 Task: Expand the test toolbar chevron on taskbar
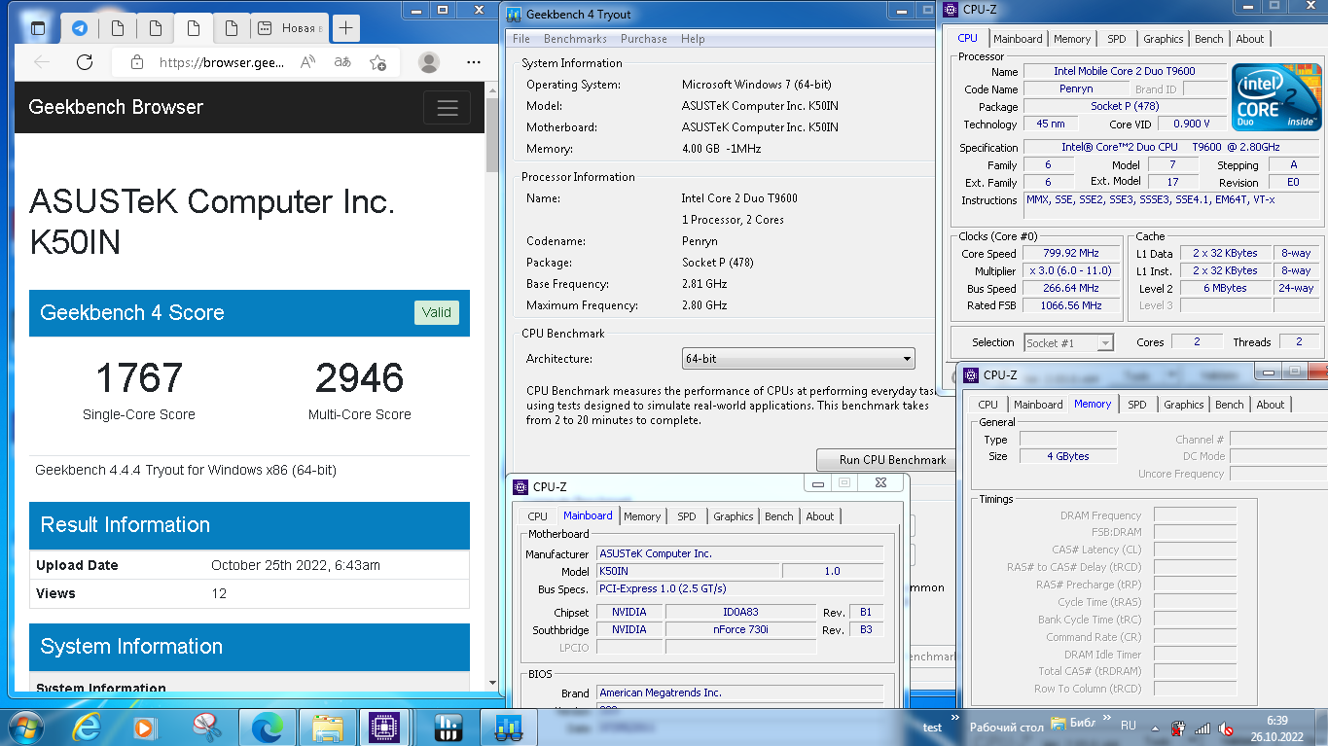(x=954, y=720)
